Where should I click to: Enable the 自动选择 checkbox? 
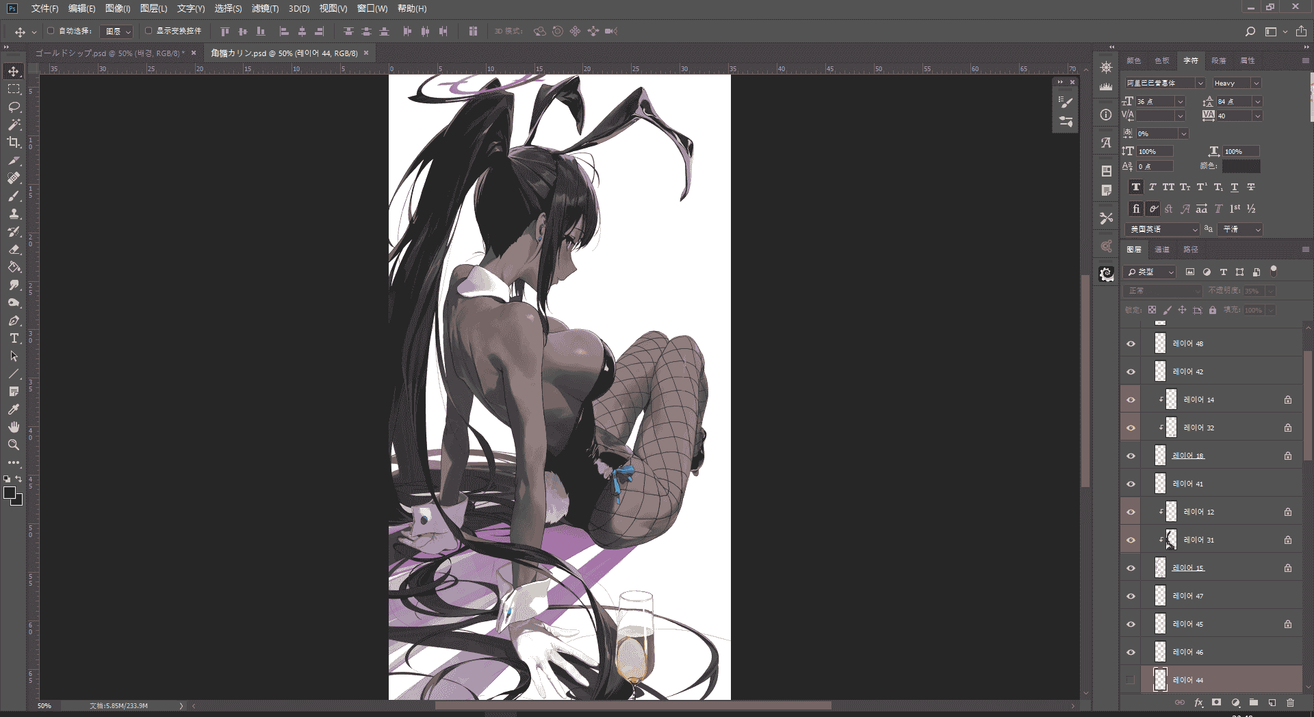51,31
